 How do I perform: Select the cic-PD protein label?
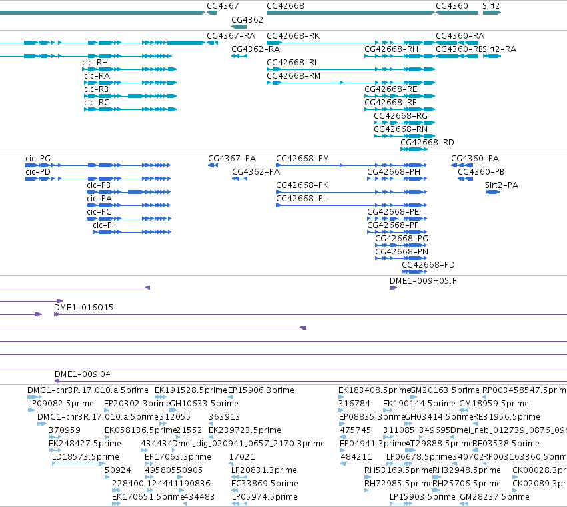[38, 172]
